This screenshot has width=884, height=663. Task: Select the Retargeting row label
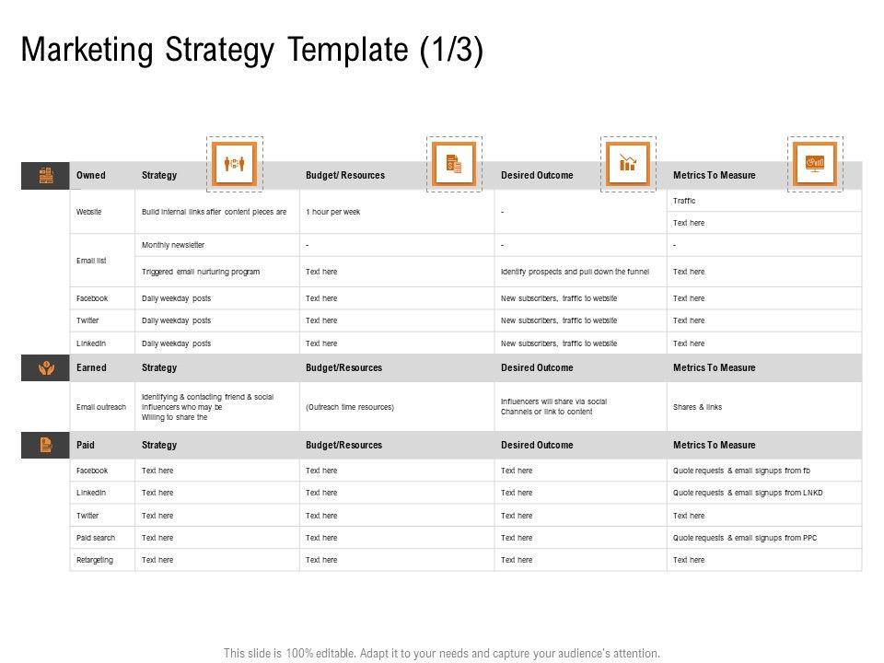click(x=95, y=560)
